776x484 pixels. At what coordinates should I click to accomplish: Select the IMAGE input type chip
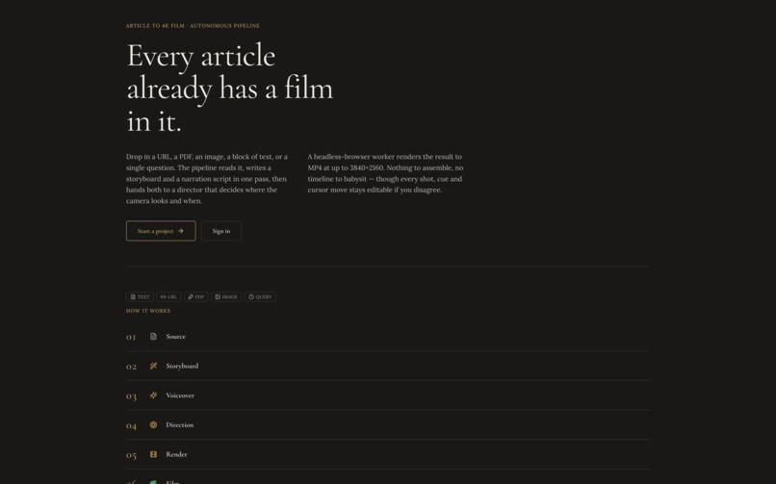pyautogui.click(x=226, y=296)
